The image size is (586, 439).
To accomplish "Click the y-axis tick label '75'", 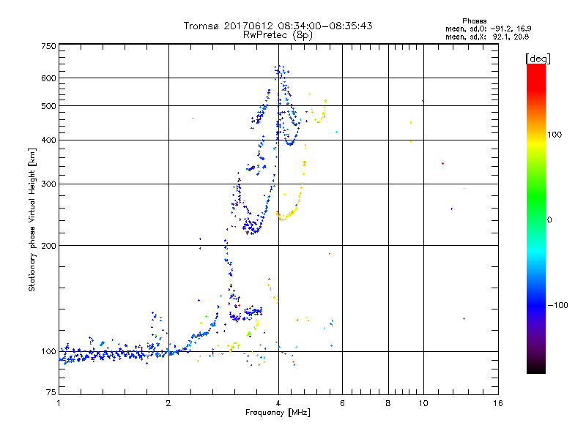I will click(51, 392).
